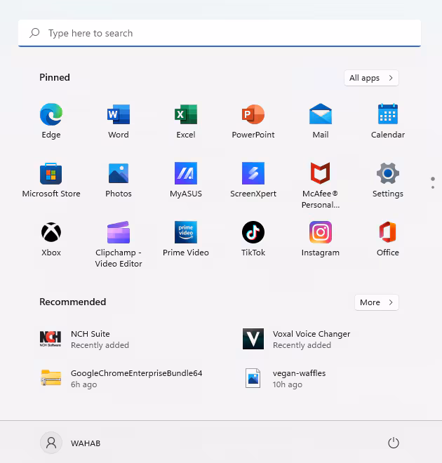442x463 pixels.
Task: Show More recommended items
Action: (x=377, y=302)
